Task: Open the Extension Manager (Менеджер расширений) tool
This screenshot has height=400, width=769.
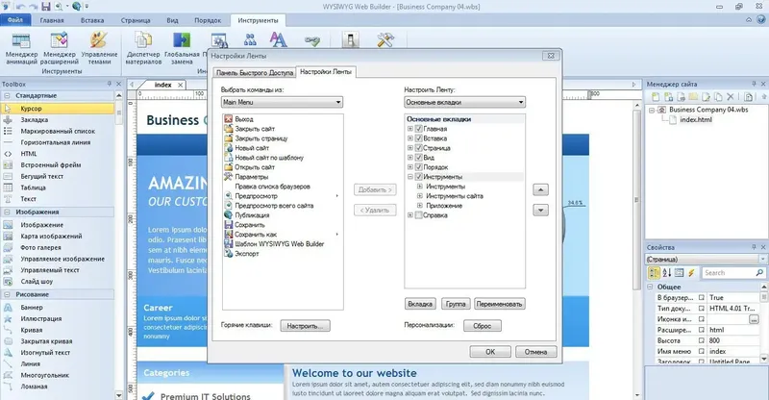Action: 60,49
